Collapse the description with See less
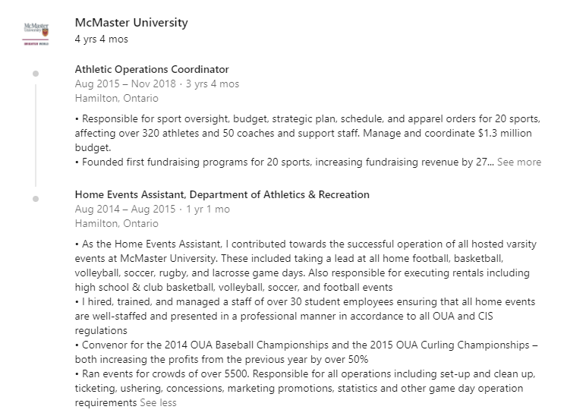Viewport: 586px width, 416px height. [x=158, y=403]
